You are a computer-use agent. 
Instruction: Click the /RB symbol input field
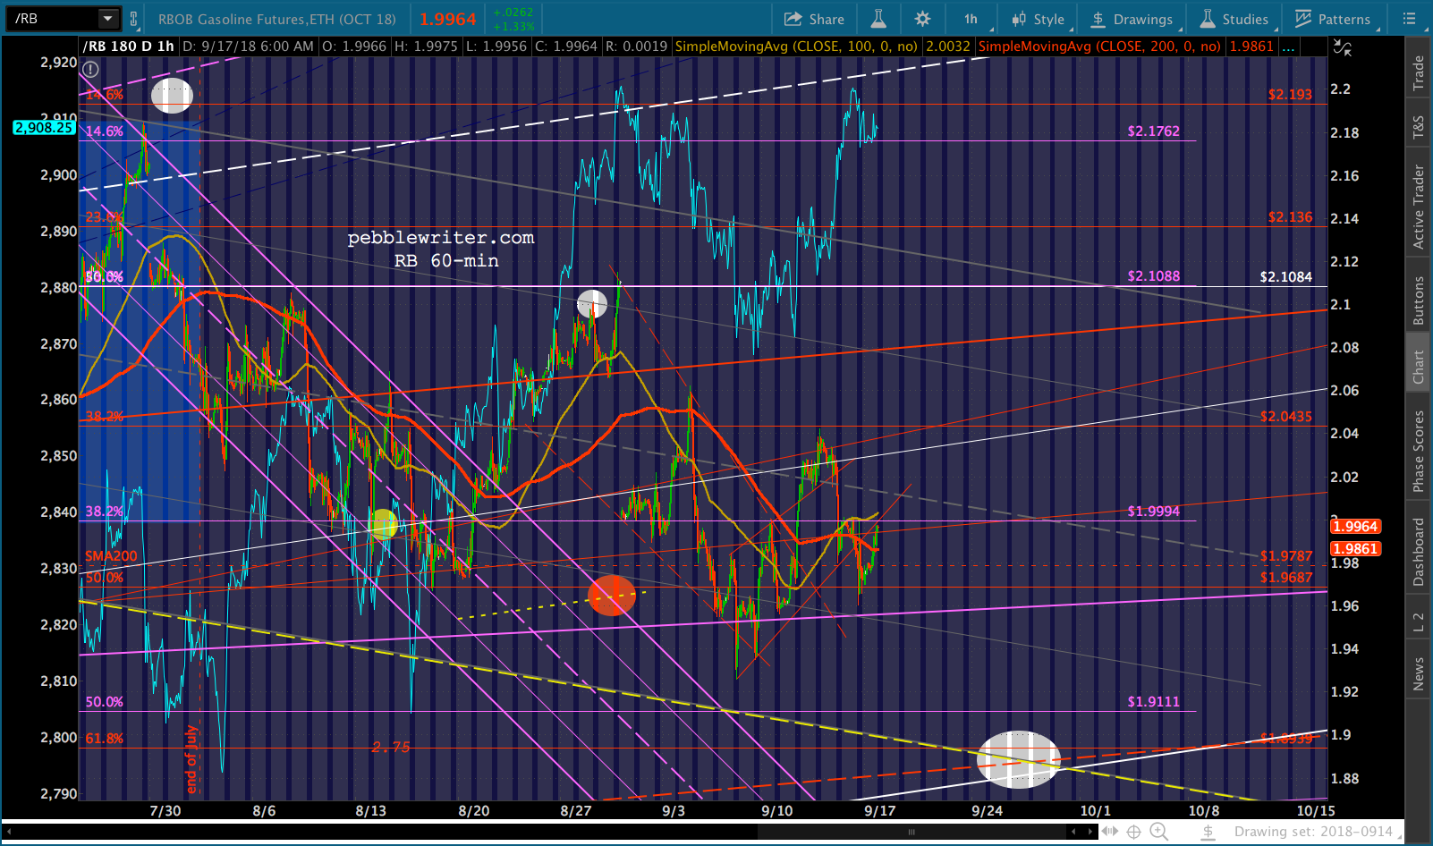tap(52, 18)
